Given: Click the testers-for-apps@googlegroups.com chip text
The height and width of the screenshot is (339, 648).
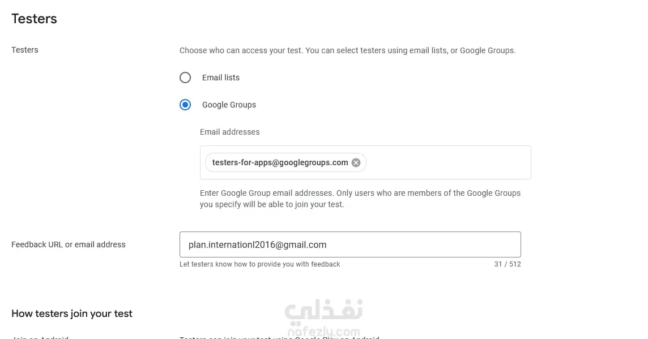Looking at the screenshot, I should click(x=280, y=162).
